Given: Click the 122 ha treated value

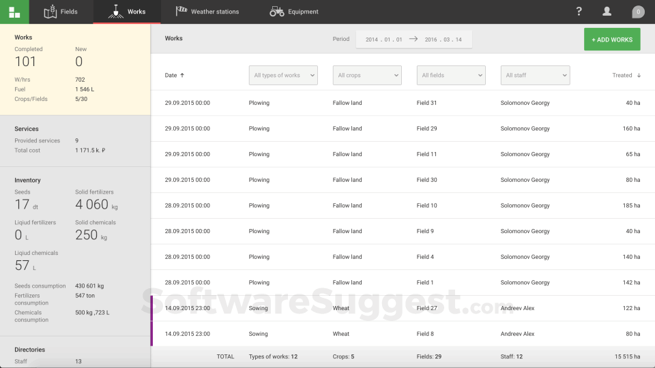Looking at the screenshot, I should (x=631, y=308).
